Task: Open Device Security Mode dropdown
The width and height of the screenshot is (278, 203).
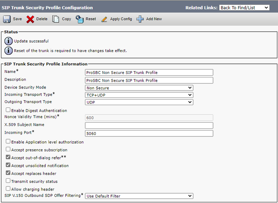Action: pos(139,88)
